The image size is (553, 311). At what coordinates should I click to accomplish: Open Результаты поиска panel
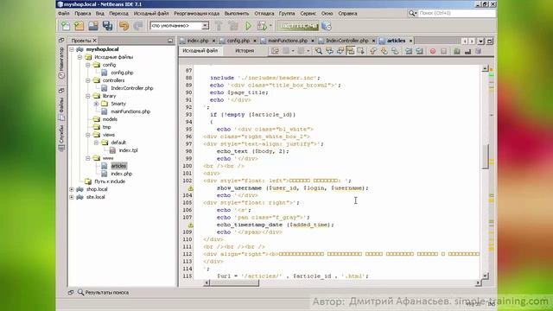[x=104, y=292]
